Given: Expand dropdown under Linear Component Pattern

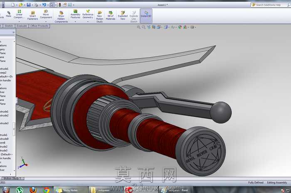Looking at the screenshot, I should (19, 22).
